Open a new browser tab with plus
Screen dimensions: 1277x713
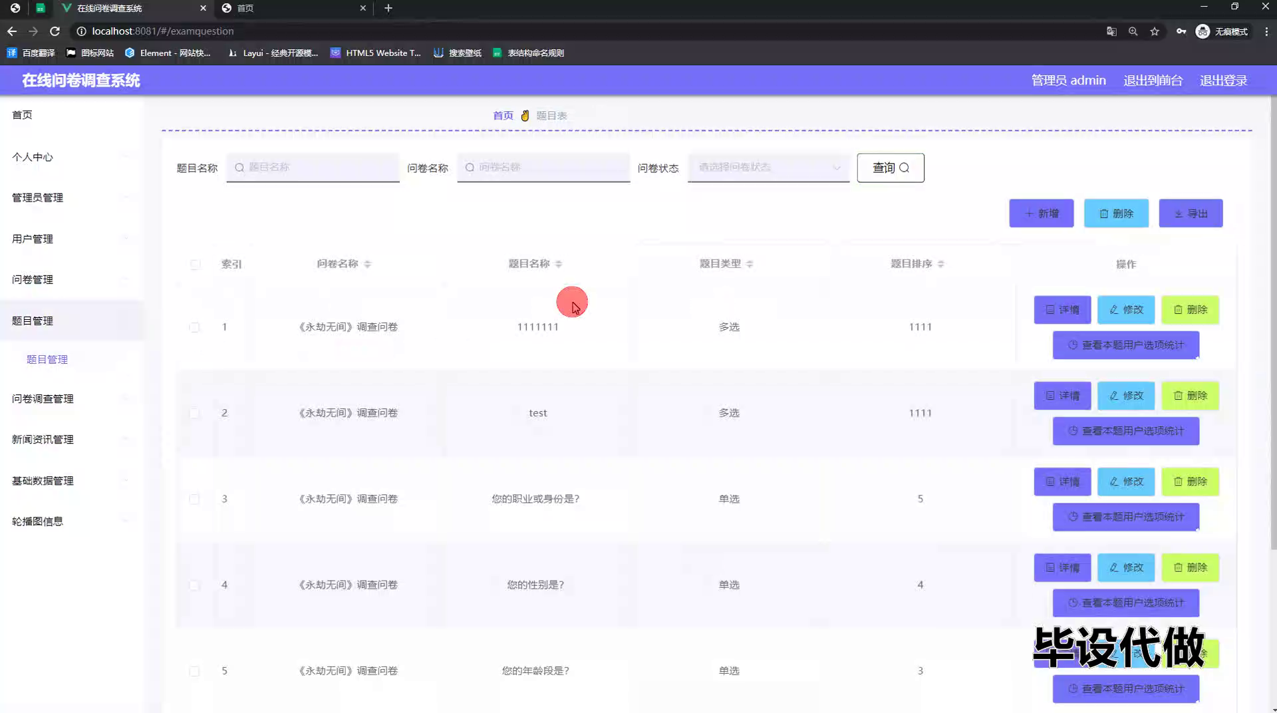pos(388,8)
